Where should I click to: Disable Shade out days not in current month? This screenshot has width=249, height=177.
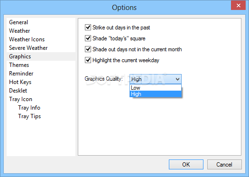[x=88, y=49]
